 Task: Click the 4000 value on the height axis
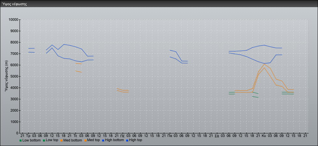(14, 88)
